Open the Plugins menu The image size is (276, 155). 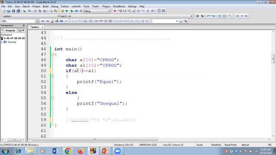(x=107, y=6)
